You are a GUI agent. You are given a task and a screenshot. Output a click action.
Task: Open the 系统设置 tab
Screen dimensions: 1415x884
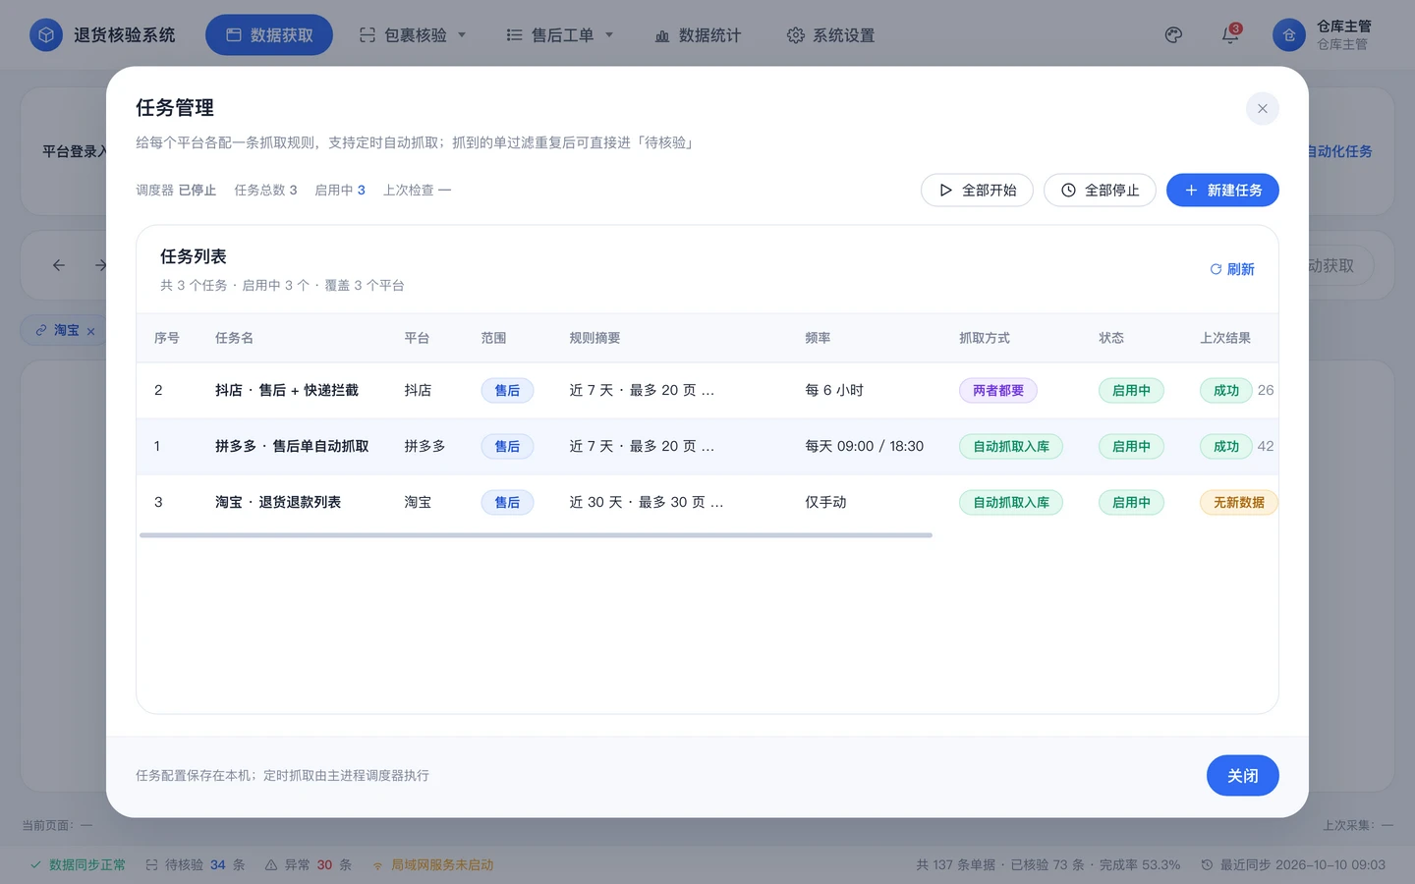[x=830, y=35]
